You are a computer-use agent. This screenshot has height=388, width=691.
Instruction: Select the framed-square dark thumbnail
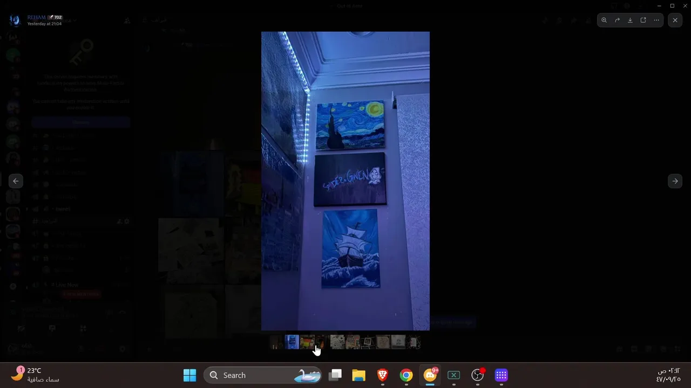[x=368, y=342]
